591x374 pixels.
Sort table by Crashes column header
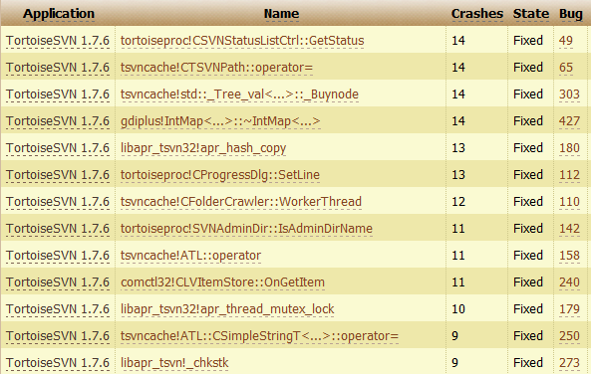[477, 14]
